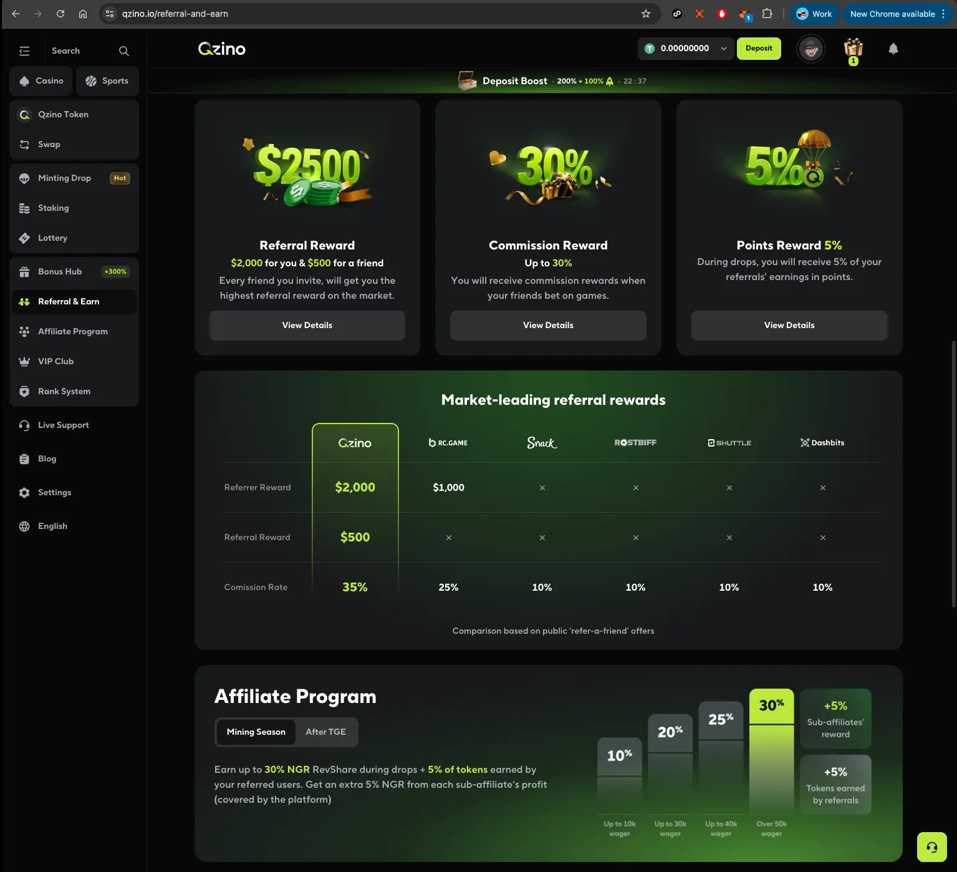The width and height of the screenshot is (957, 872).
Task: Click the Snack column logo
Action: [542, 443]
